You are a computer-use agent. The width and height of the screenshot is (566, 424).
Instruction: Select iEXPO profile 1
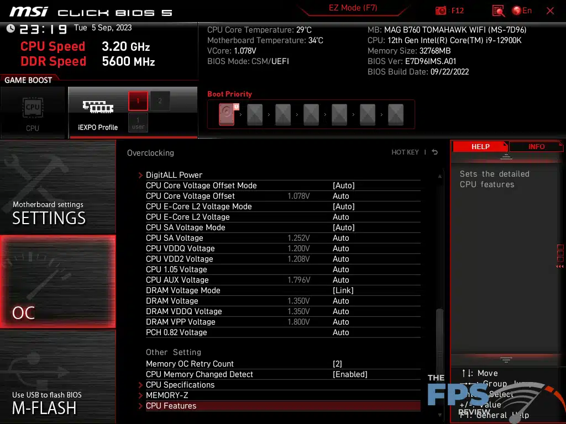click(x=138, y=101)
